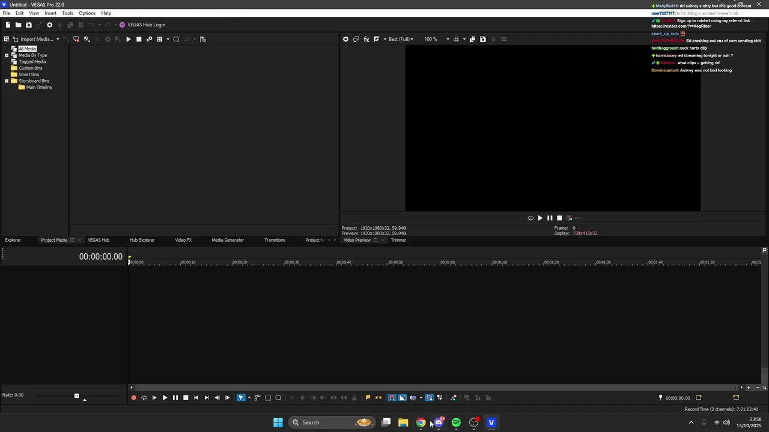Play in the Video Preview transport
The image size is (769, 432).
540,218
